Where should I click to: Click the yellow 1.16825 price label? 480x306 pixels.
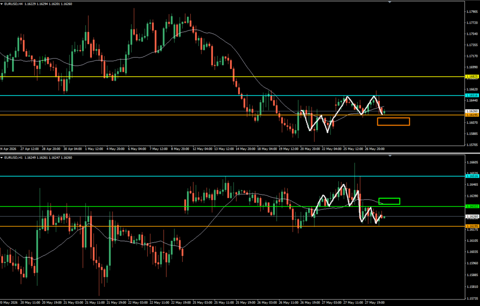point(472,76)
